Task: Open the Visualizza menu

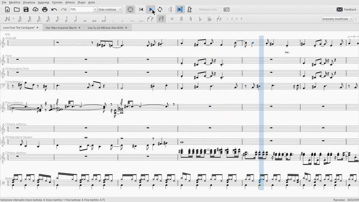Action: click(x=29, y=2)
